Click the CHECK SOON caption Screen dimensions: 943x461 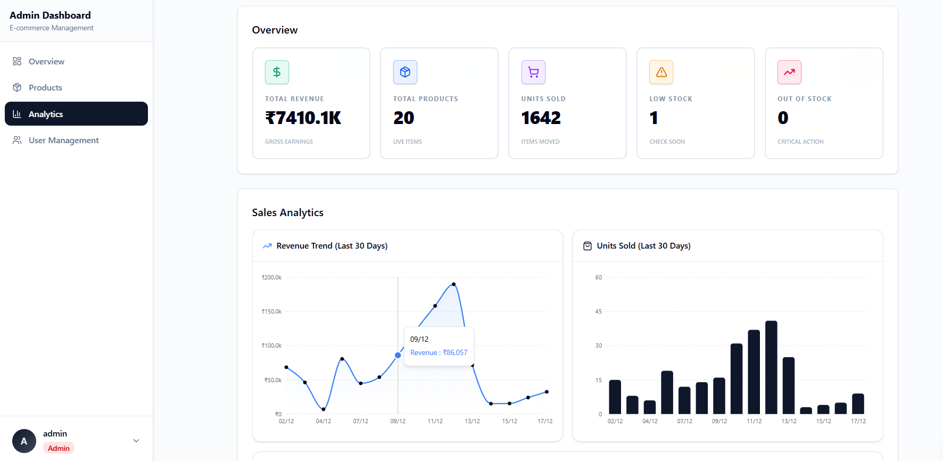click(667, 142)
